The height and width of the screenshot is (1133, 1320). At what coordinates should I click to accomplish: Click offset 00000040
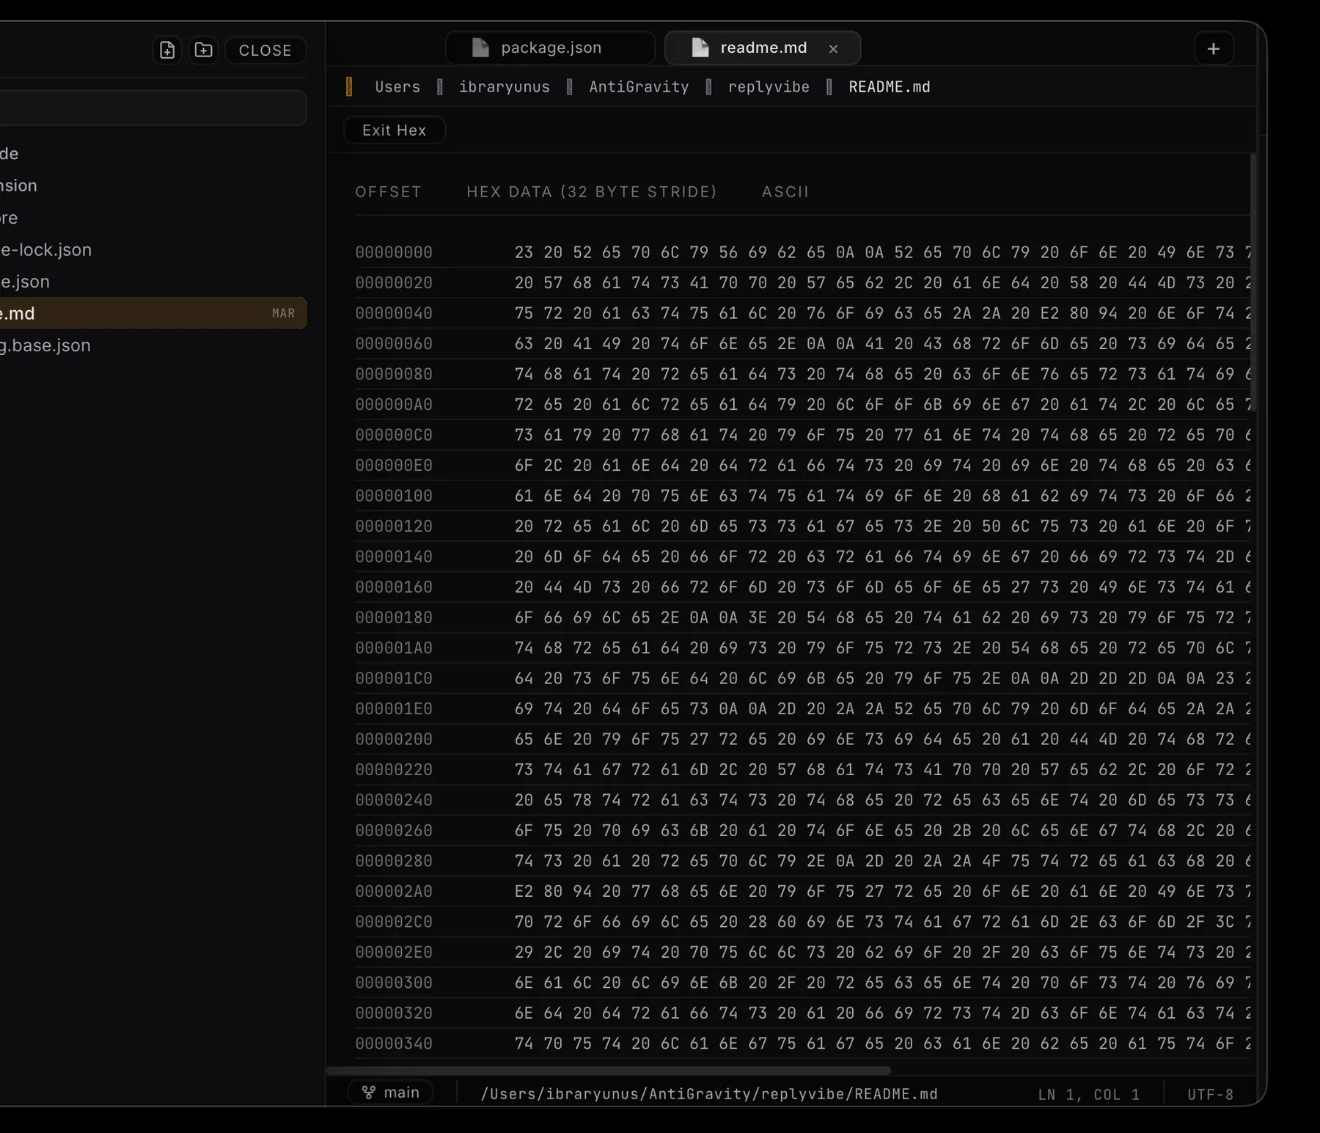[x=394, y=313]
